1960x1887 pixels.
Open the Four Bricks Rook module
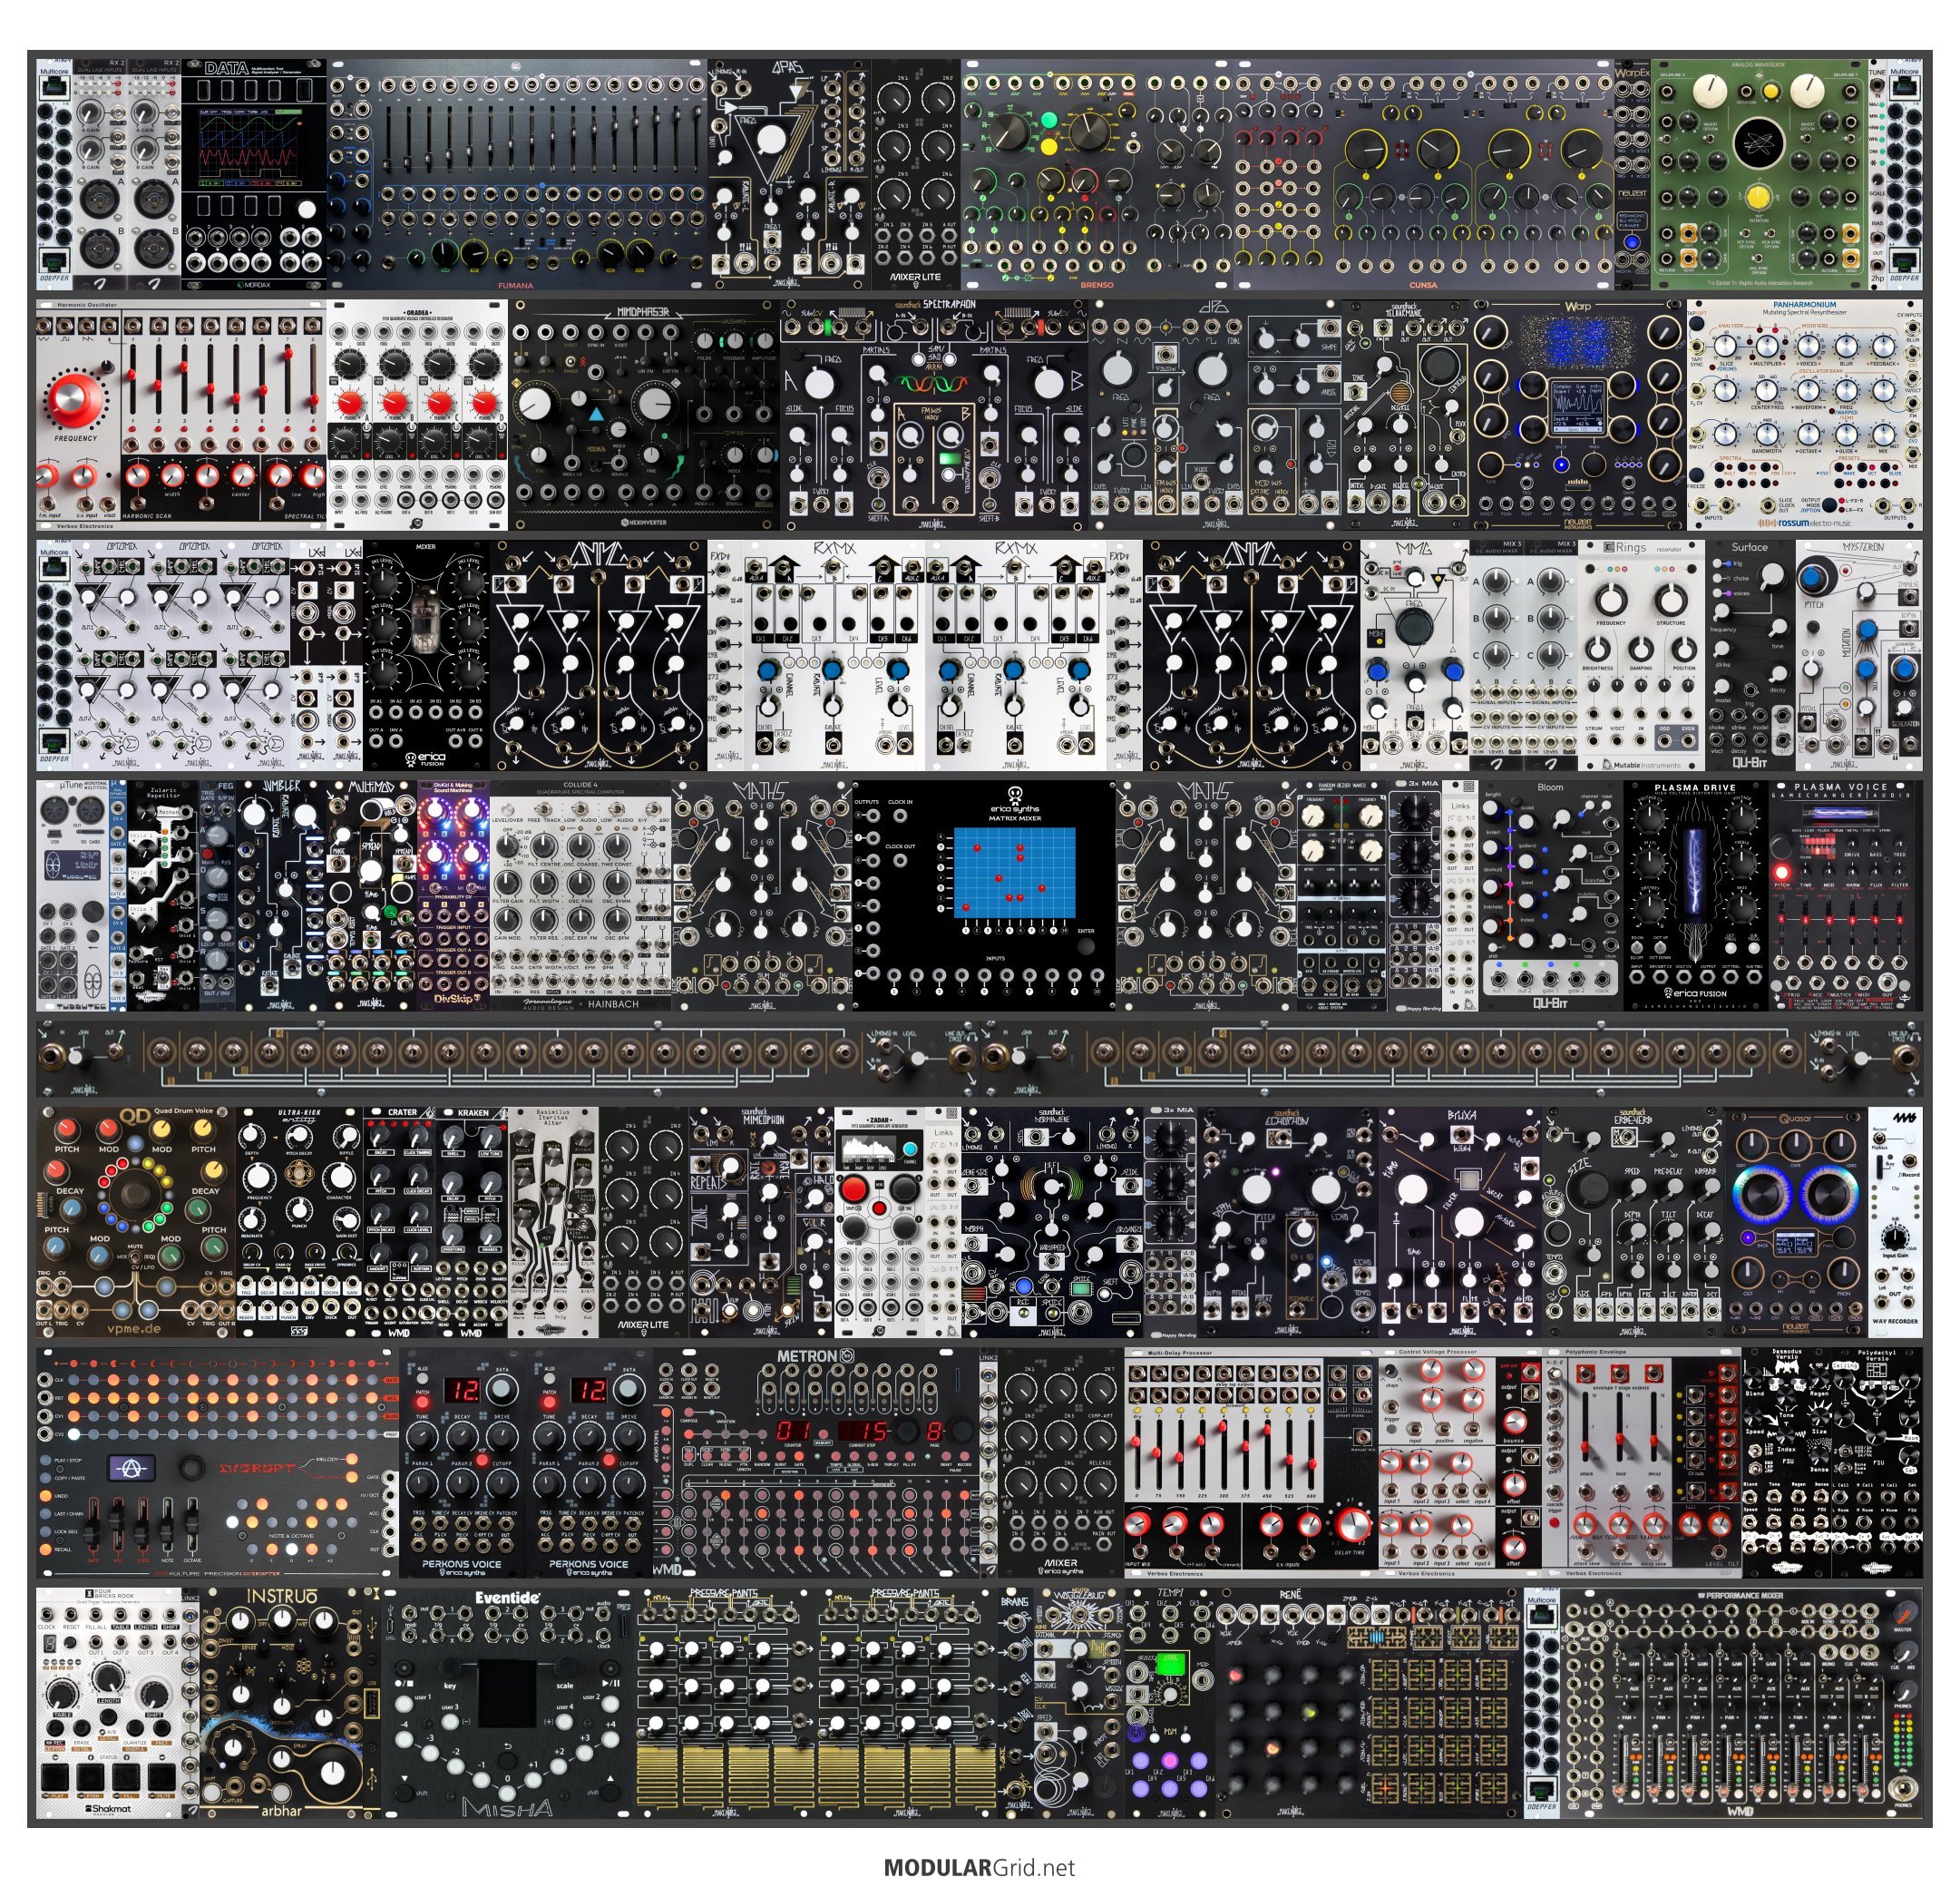pos(109,1703)
